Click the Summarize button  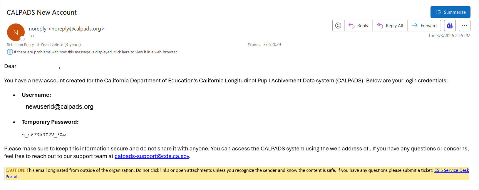[x=450, y=12]
